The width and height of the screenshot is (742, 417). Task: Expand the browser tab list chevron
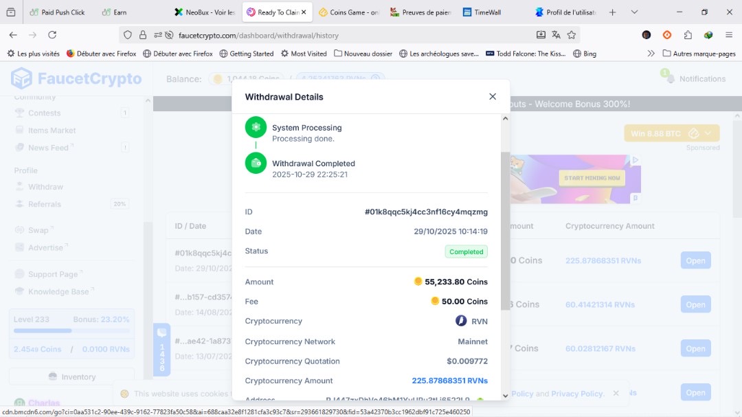pyautogui.click(x=633, y=12)
